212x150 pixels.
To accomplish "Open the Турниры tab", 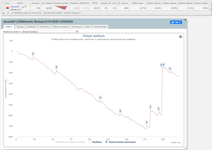I will pos(20,27).
